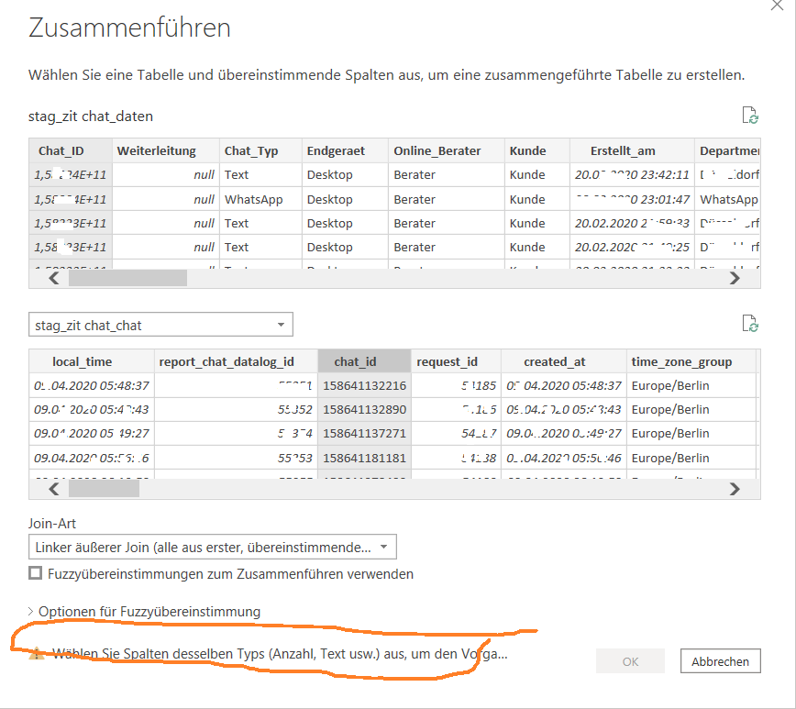This screenshot has width=796, height=709.
Task: Select Department column header
Action: click(727, 150)
